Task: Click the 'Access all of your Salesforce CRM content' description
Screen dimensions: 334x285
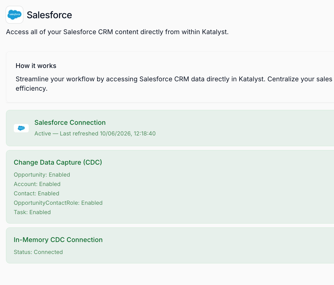Action: point(117,32)
